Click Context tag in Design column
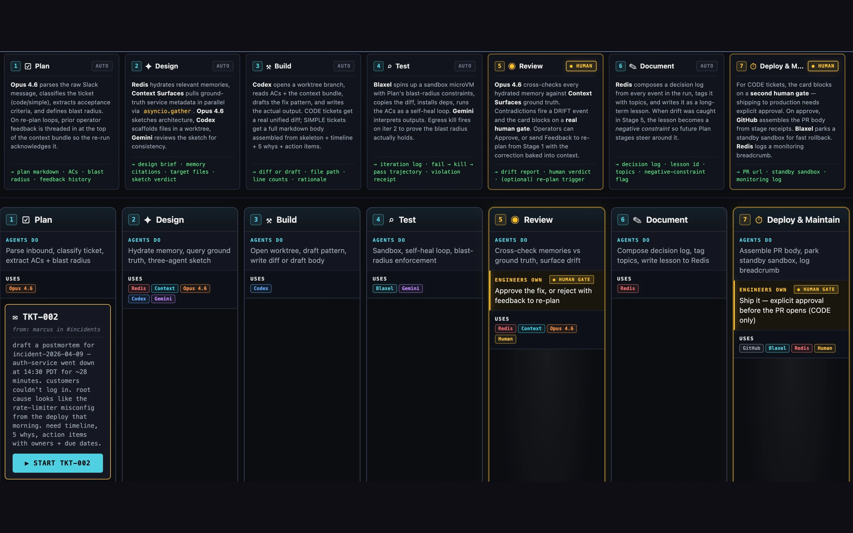This screenshot has height=533, width=853. coord(165,288)
